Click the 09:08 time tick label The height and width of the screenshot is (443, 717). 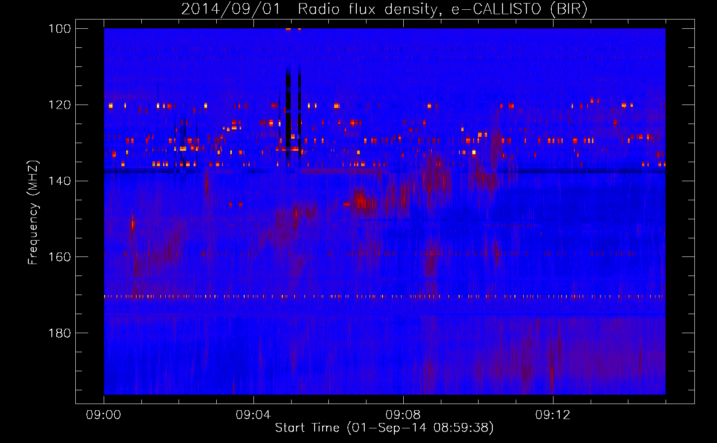pos(403,415)
